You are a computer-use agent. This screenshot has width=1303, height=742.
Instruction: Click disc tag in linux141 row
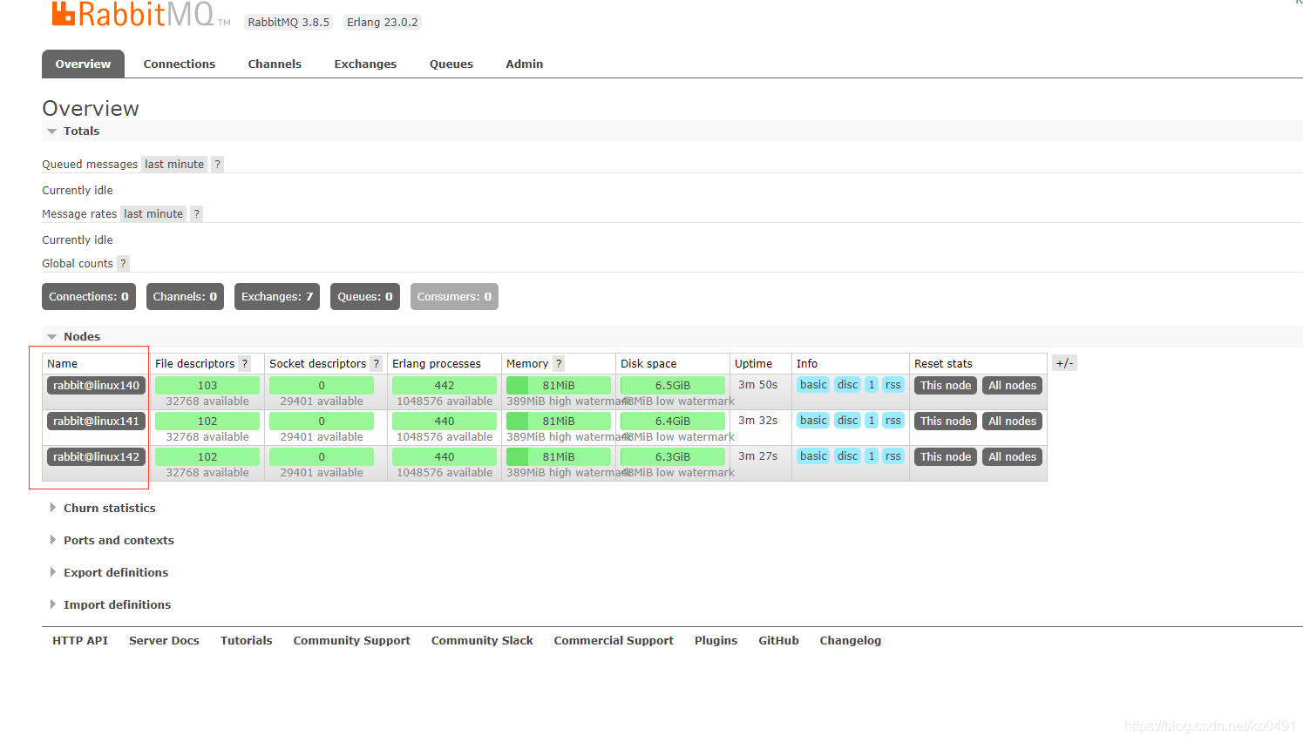click(848, 421)
